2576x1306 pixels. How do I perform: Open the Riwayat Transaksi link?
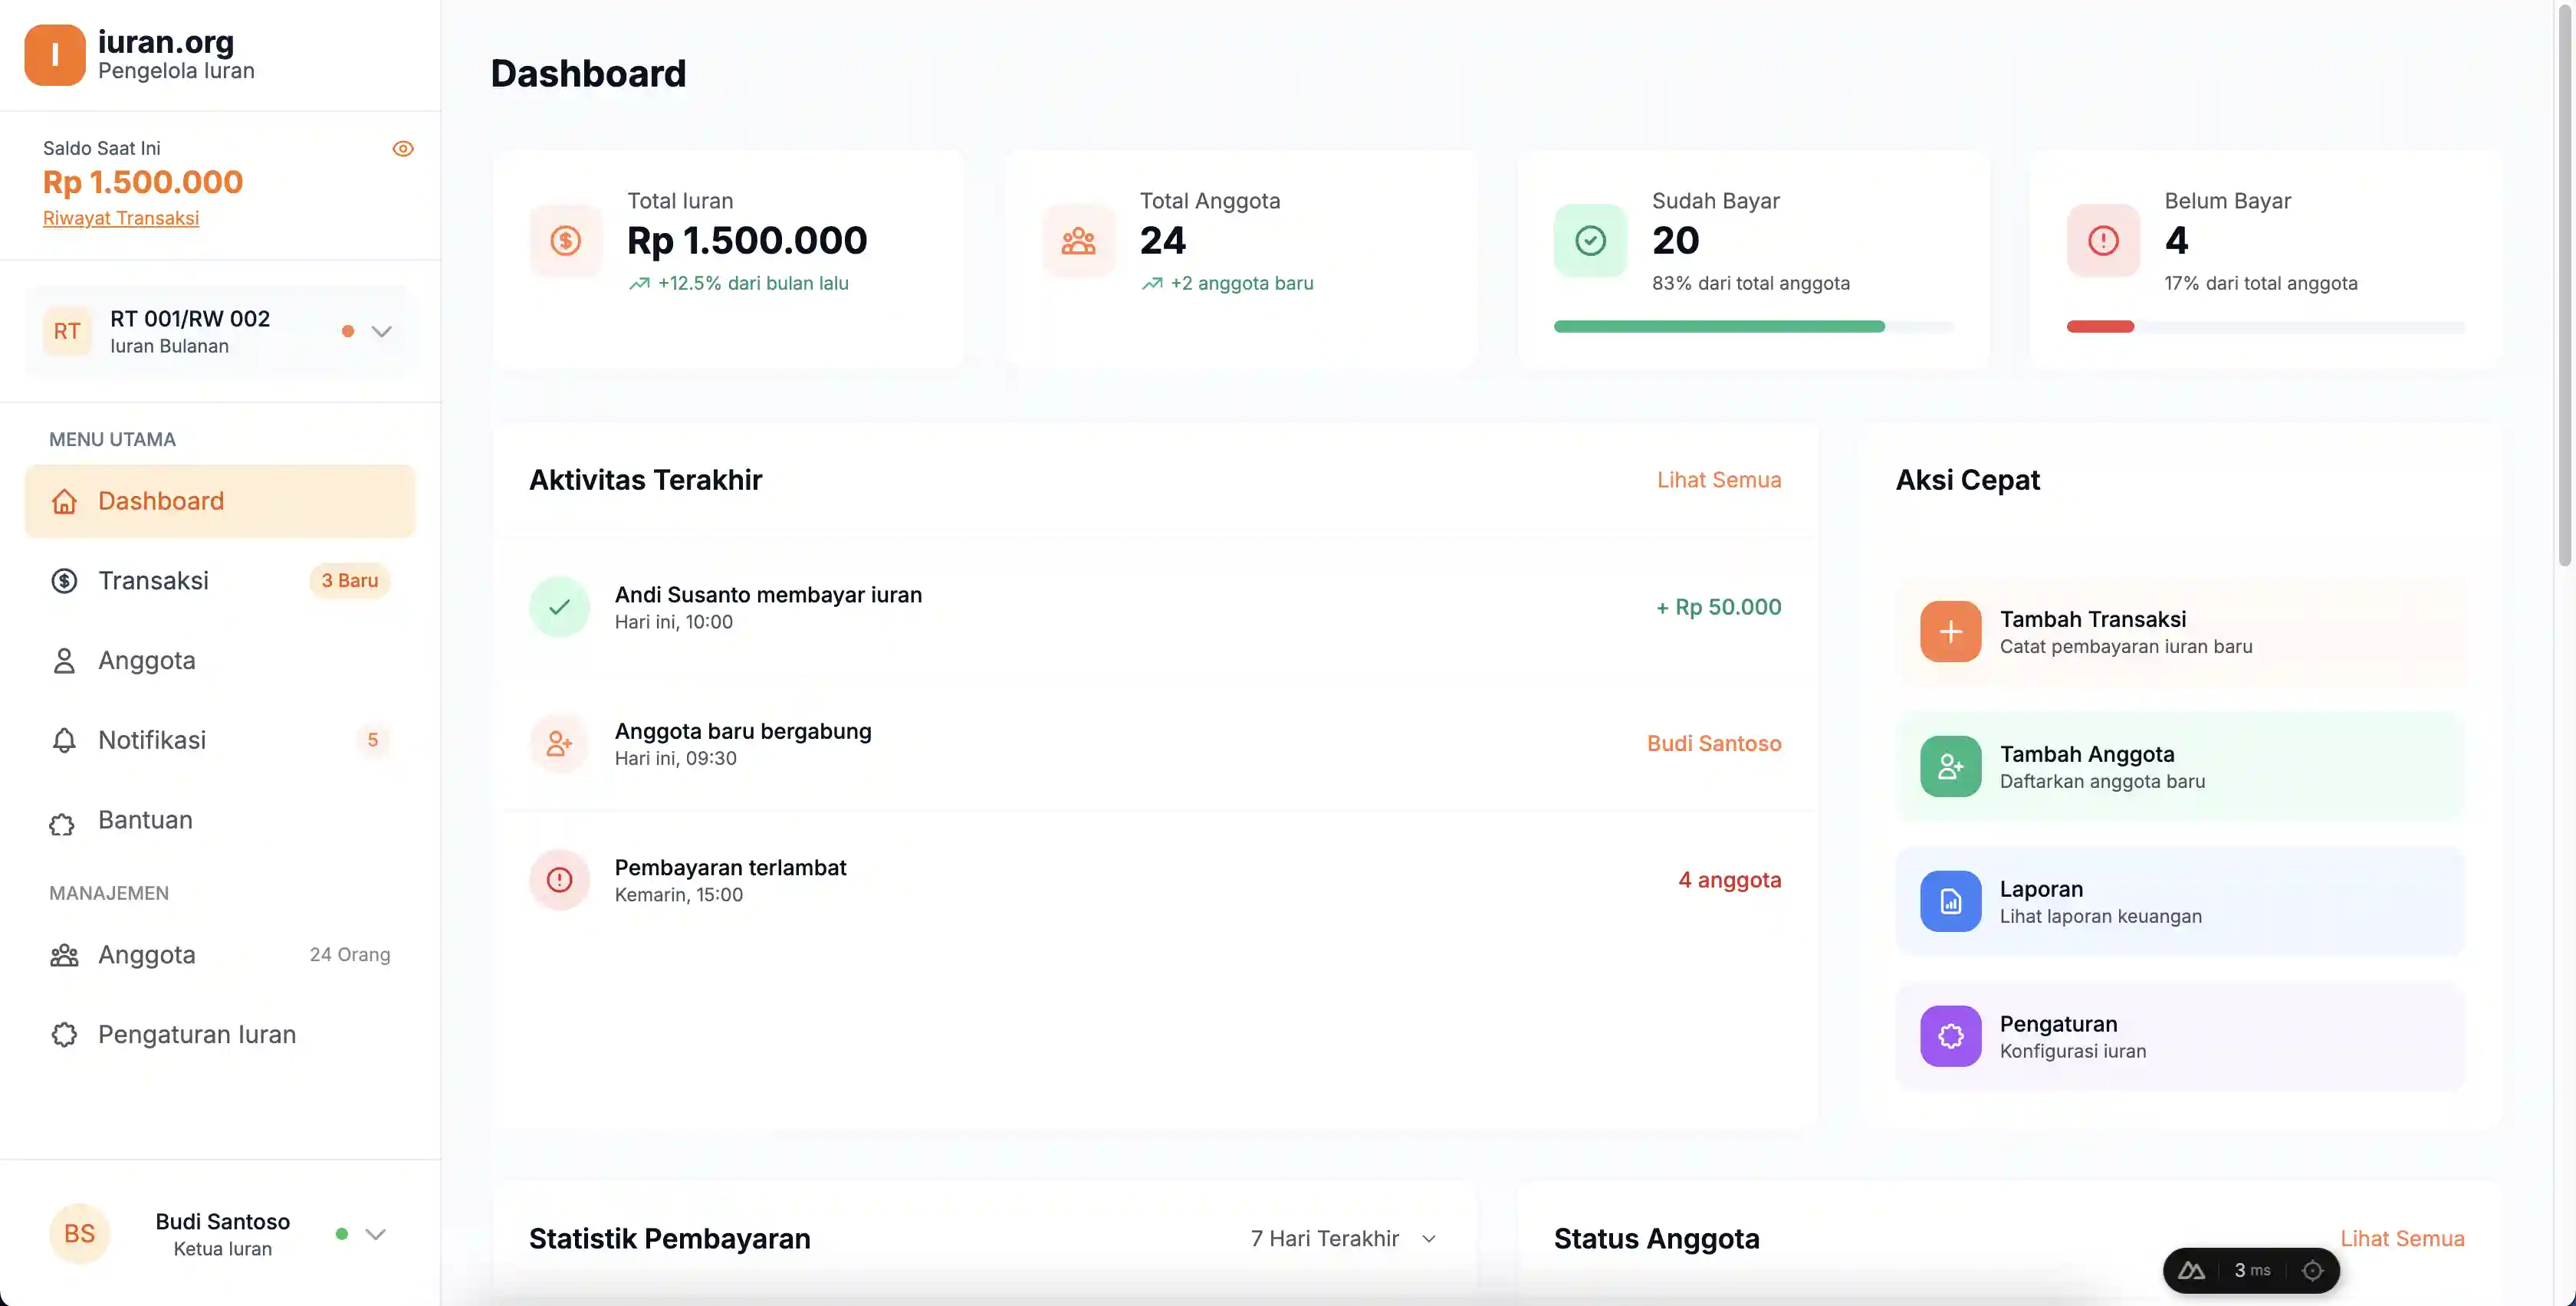tap(120, 218)
